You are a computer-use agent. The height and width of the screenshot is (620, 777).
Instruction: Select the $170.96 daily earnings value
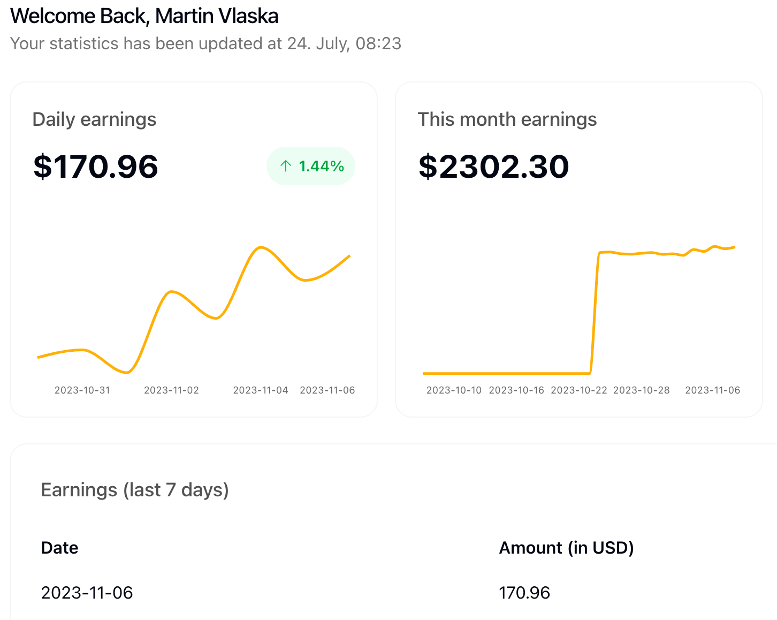[96, 167]
